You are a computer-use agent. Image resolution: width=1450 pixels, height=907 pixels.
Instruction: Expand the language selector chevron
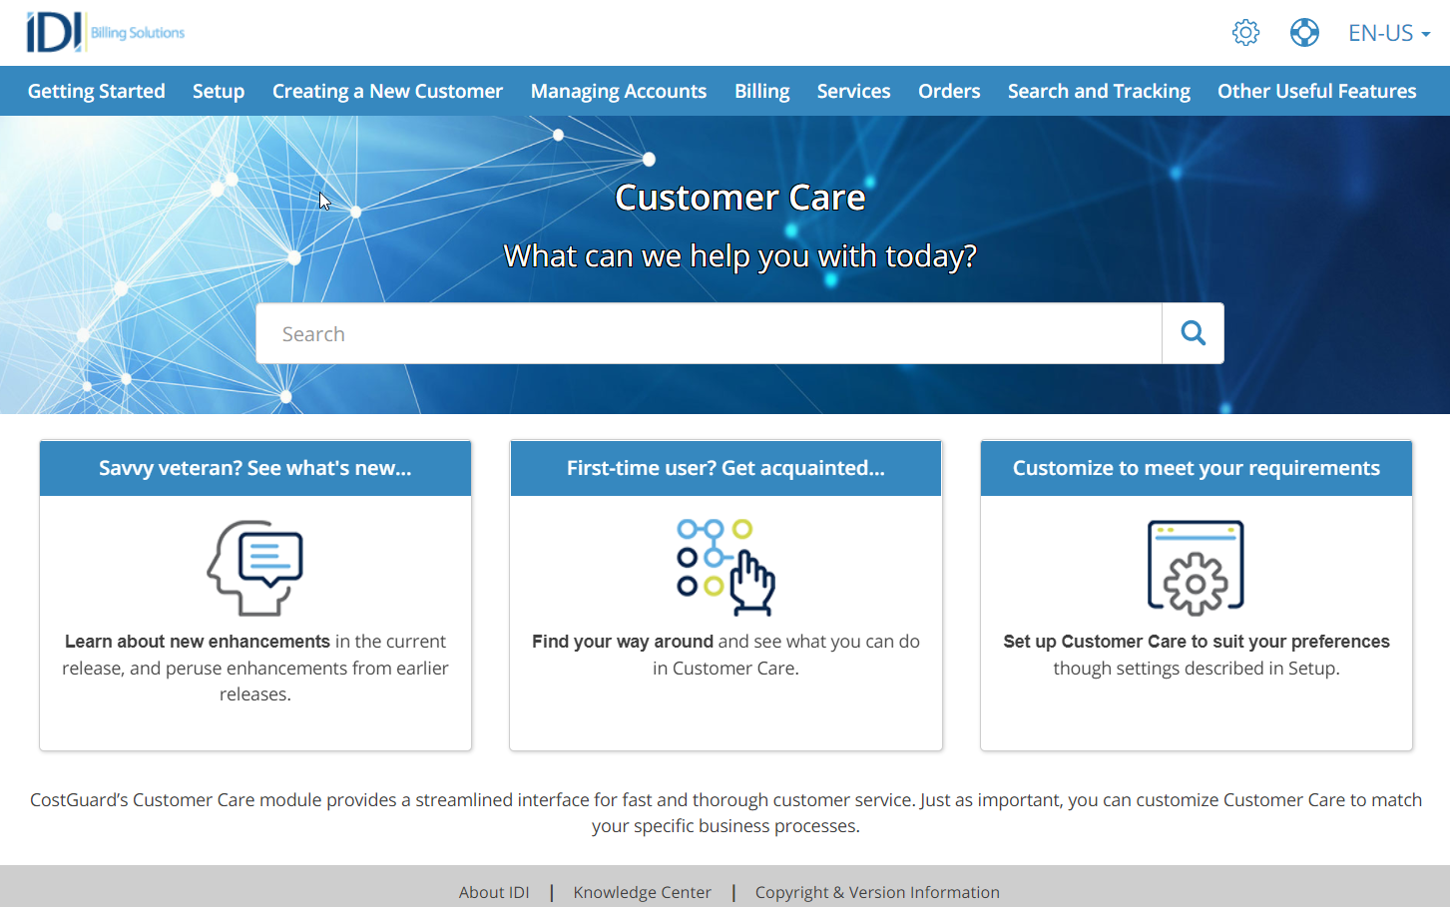1427,34
